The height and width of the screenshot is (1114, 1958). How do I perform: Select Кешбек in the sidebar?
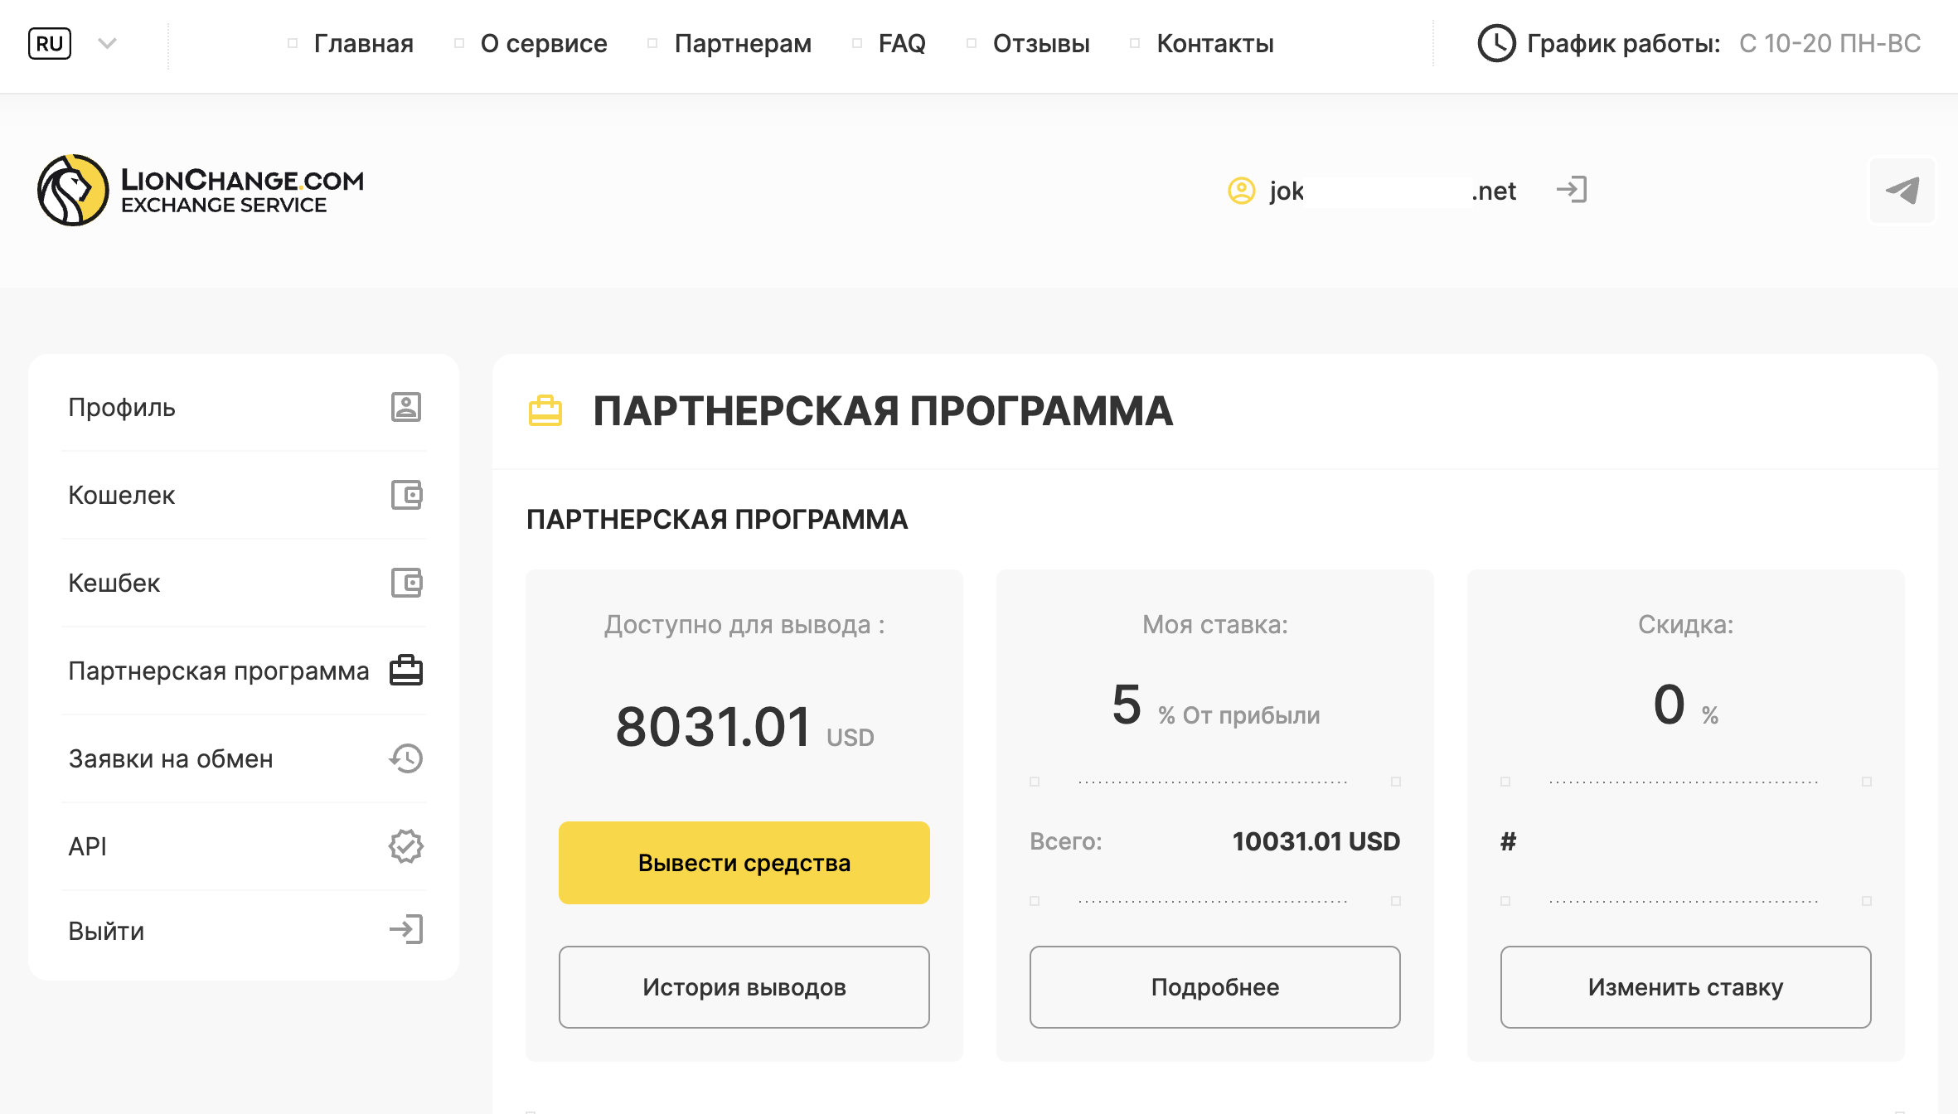(114, 583)
